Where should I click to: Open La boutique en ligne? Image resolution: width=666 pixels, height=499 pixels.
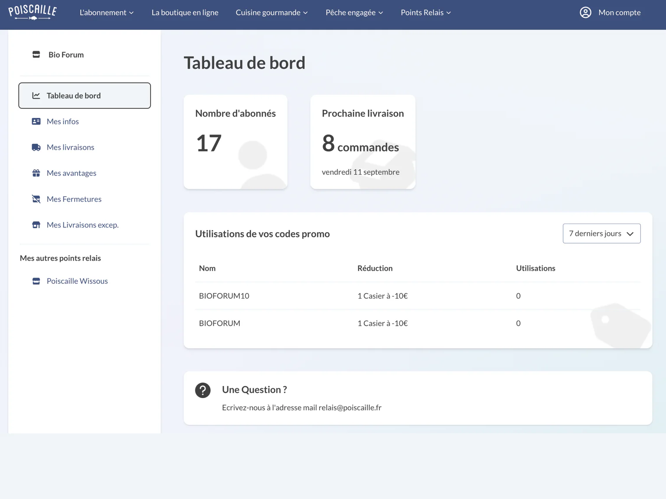pos(185,13)
